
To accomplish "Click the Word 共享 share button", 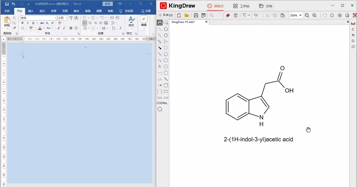I will click(x=146, y=11).
